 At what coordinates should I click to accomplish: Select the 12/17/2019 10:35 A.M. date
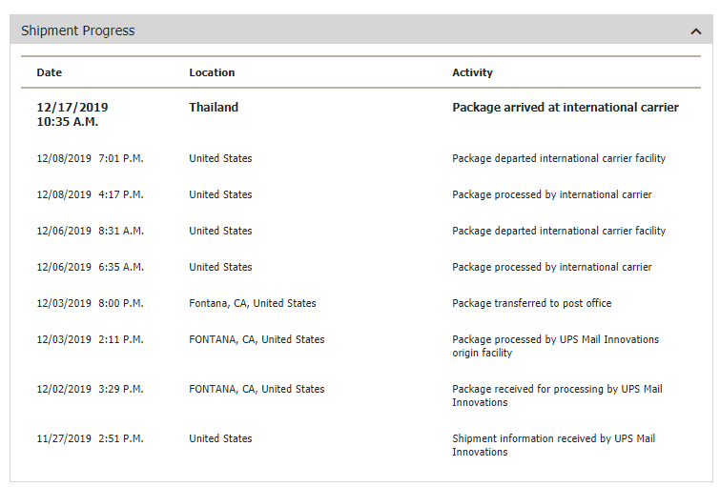pyautogui.click(x=72, y=114)
